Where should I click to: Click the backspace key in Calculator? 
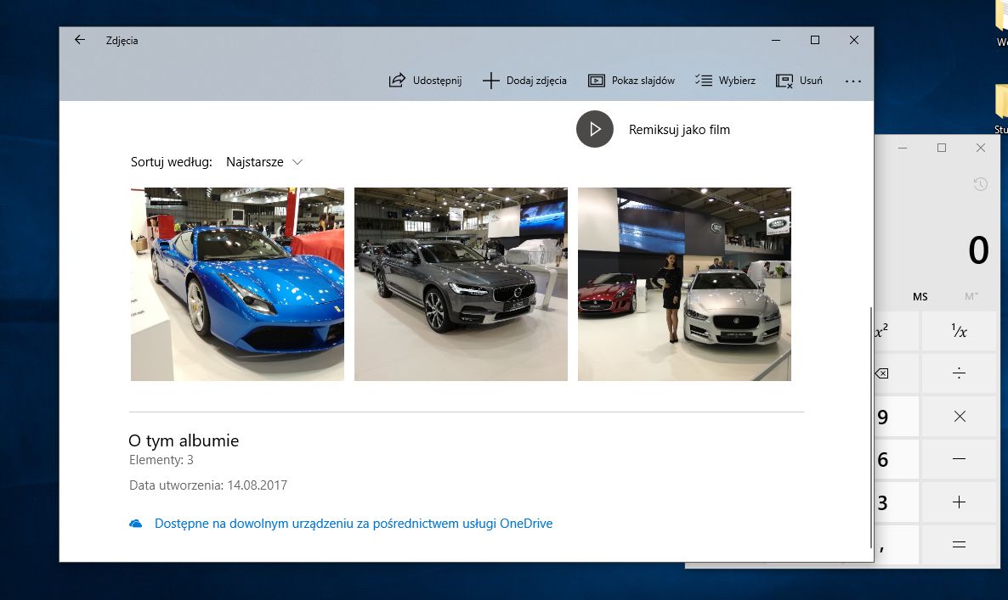point(896,373)
